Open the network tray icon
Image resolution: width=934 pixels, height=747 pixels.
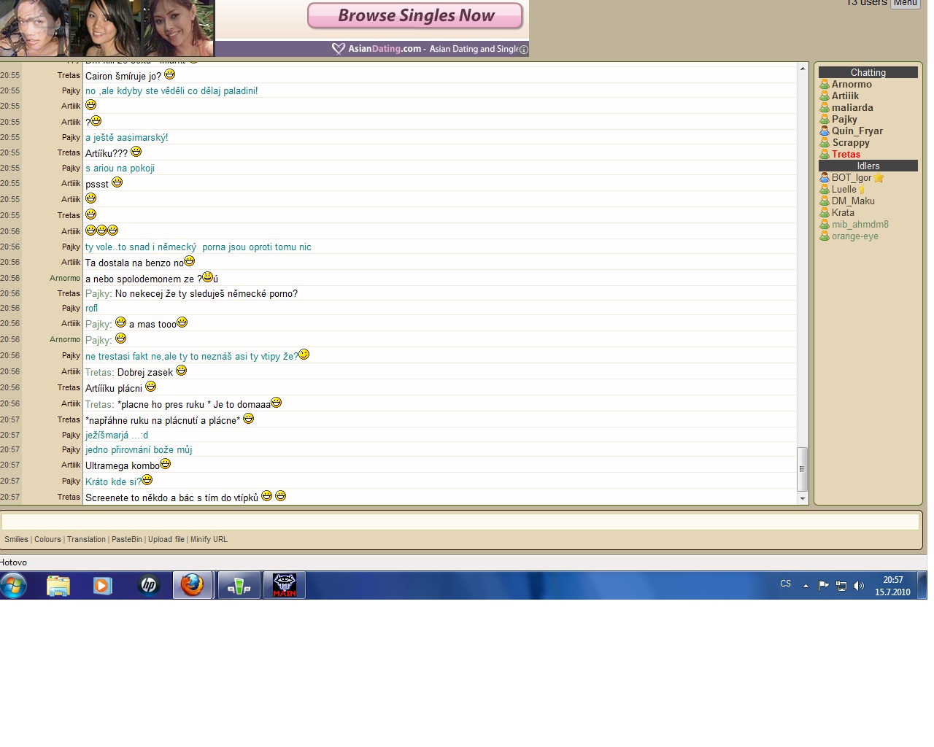pyautogui.click(x=841, y=586)
